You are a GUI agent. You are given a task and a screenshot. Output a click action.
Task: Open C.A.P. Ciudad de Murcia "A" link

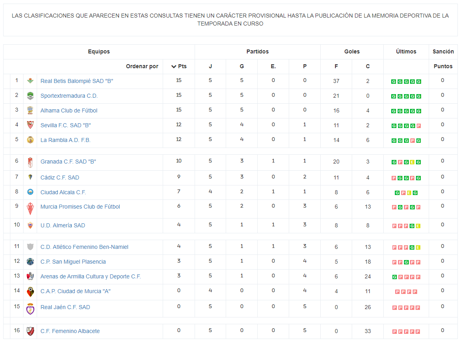point(75,291)
